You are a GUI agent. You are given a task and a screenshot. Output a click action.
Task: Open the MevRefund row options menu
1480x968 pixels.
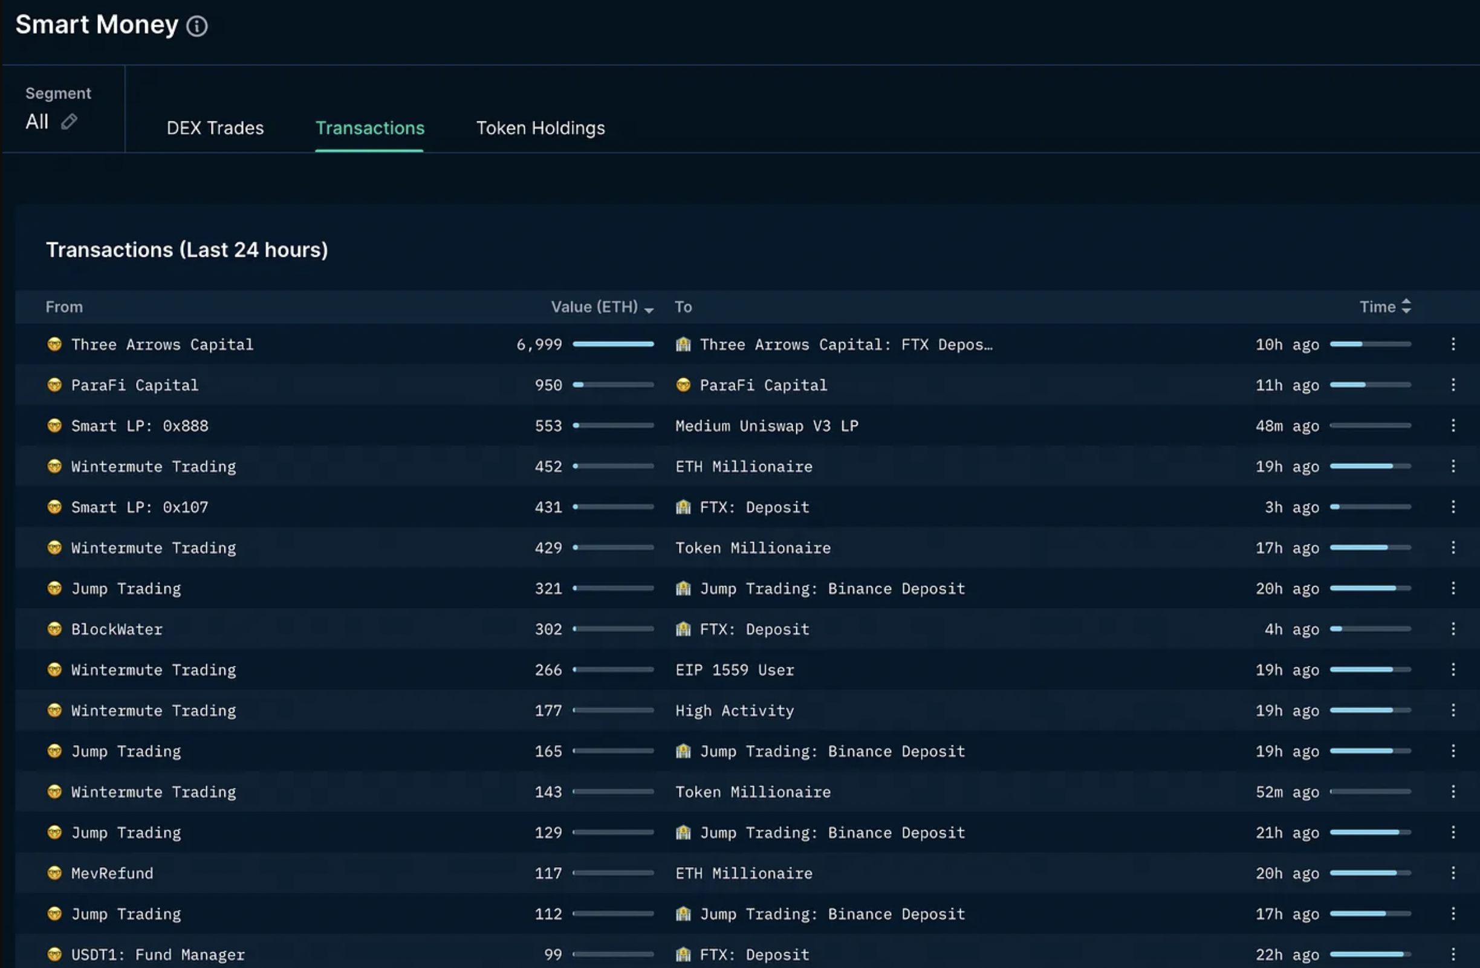[1453, 873]
